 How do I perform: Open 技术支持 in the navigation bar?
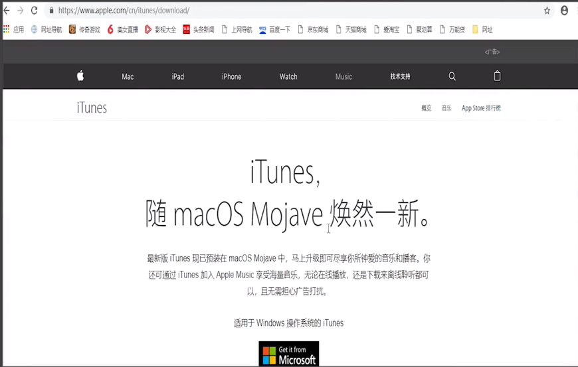coord(400,77)
